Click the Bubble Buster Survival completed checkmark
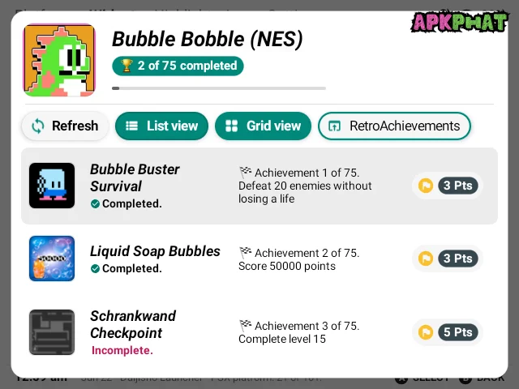Viewport: 519px width, 389px height. [95, 204]
